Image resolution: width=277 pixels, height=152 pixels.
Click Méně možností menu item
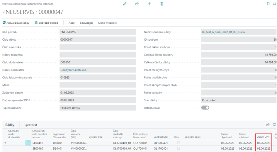(108, 23)
